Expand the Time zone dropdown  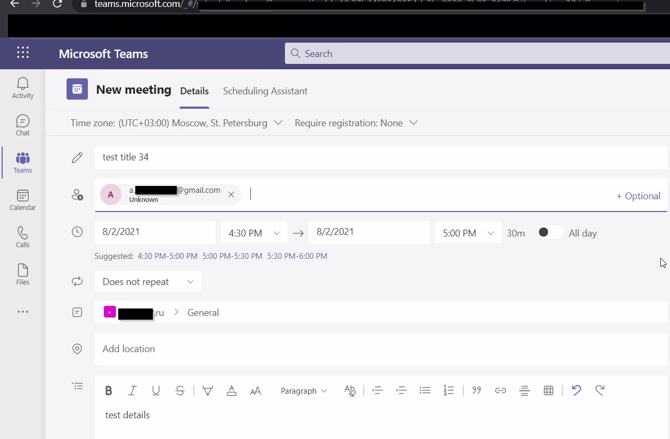point(176,123)
